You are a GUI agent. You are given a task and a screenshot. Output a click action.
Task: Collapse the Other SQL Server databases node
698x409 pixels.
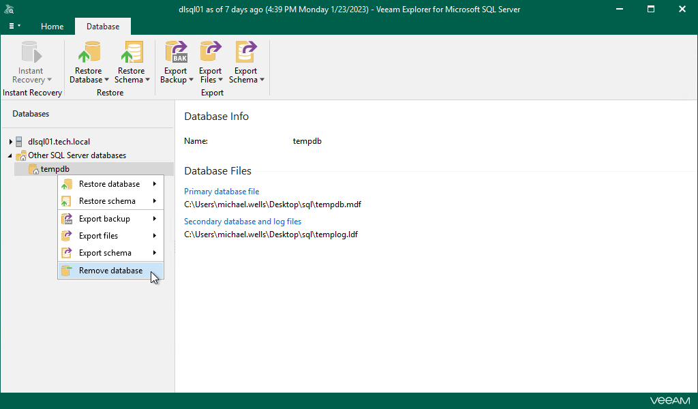pyautogui.click(x=10, y=155)
